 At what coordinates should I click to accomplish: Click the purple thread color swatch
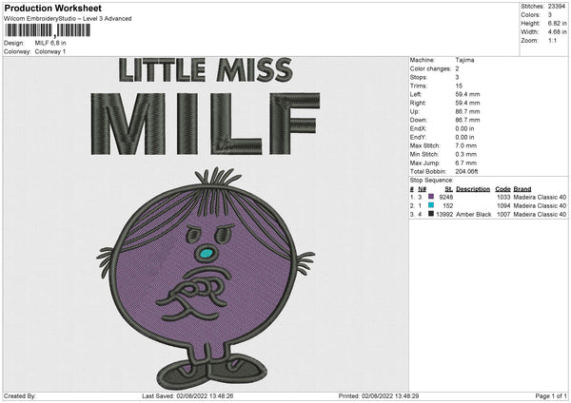431,197
